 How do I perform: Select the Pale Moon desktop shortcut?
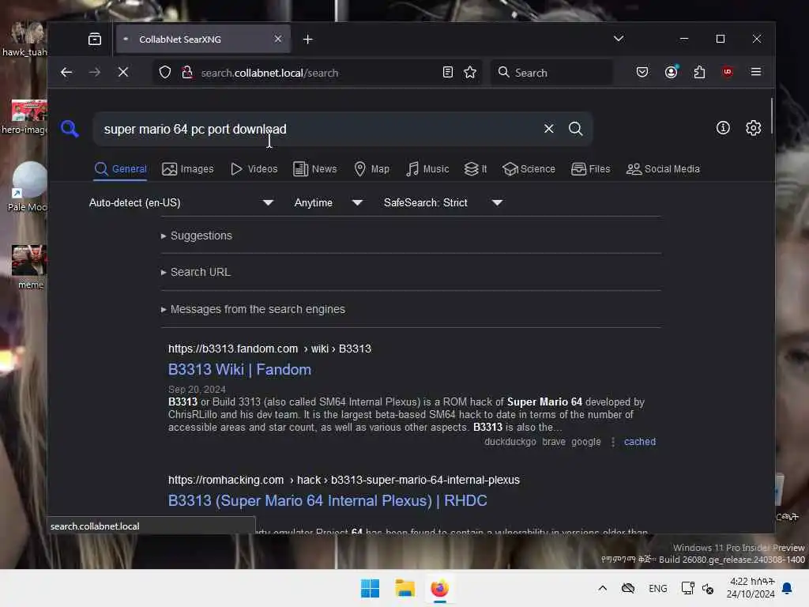pos(29,187)
